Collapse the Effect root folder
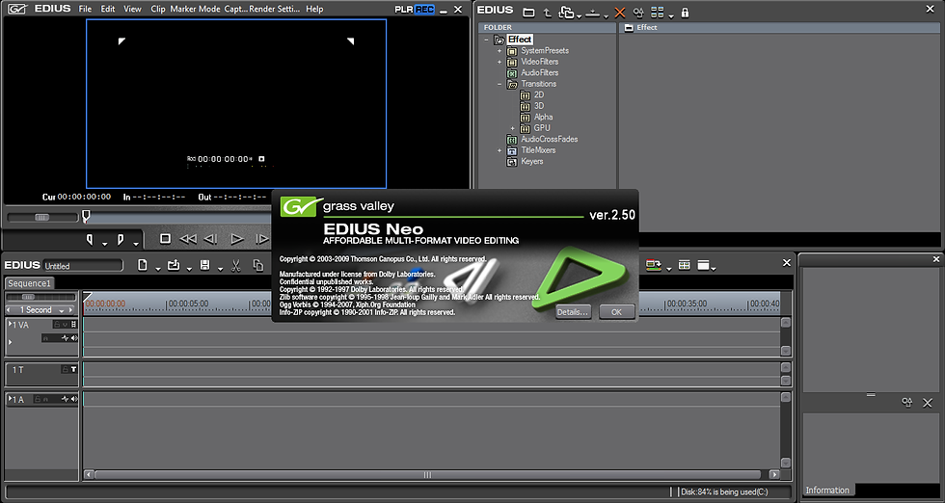The image size is (945, 503). [x=486, y=40]
